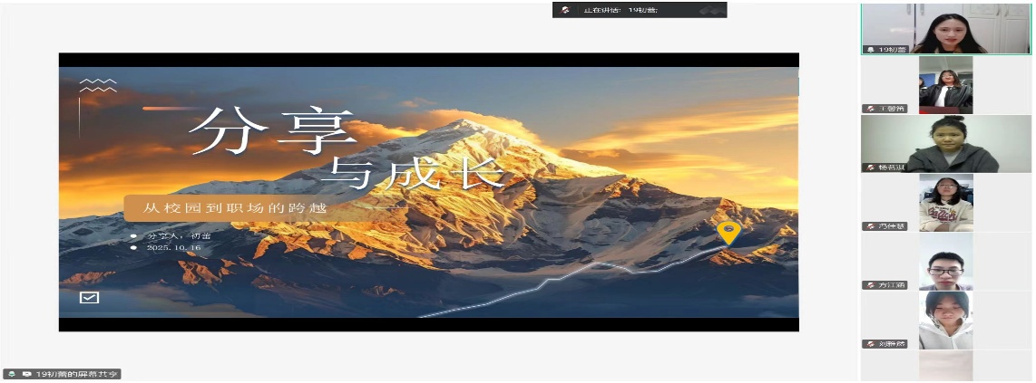Select the 19初蕾 speaker video thumbnail
This screenshot has height=383, width=1036.
[x=945, y=27]
